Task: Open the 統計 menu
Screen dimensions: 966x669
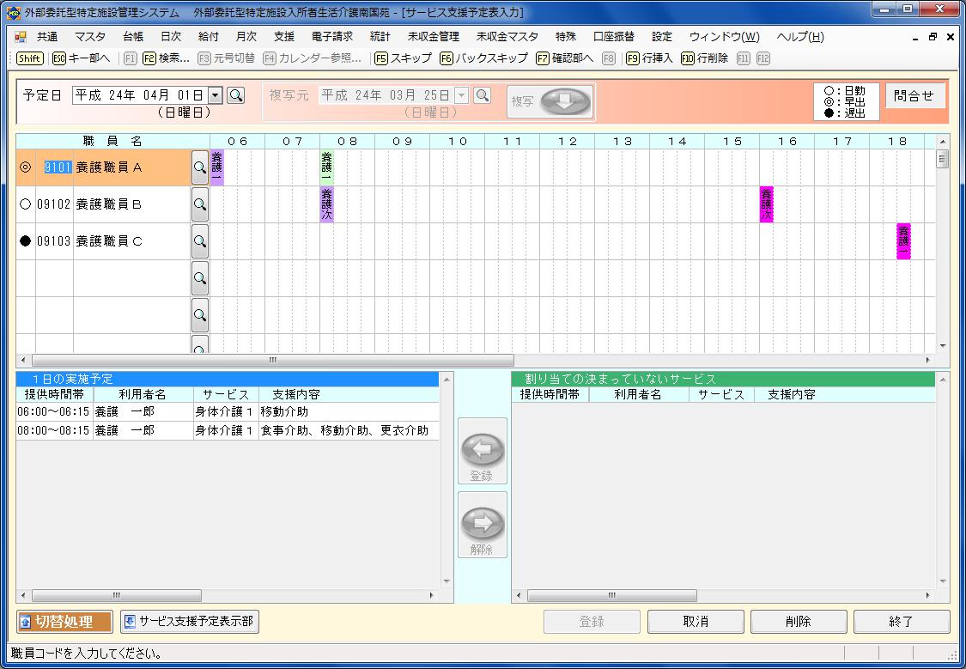Action: pos(380,37)
